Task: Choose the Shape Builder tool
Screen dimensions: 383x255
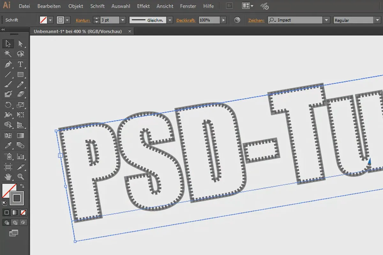Action: coord(8,125)
